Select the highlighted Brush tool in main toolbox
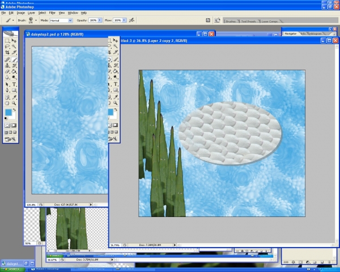 pyautogui.click(x=14, y=59)
